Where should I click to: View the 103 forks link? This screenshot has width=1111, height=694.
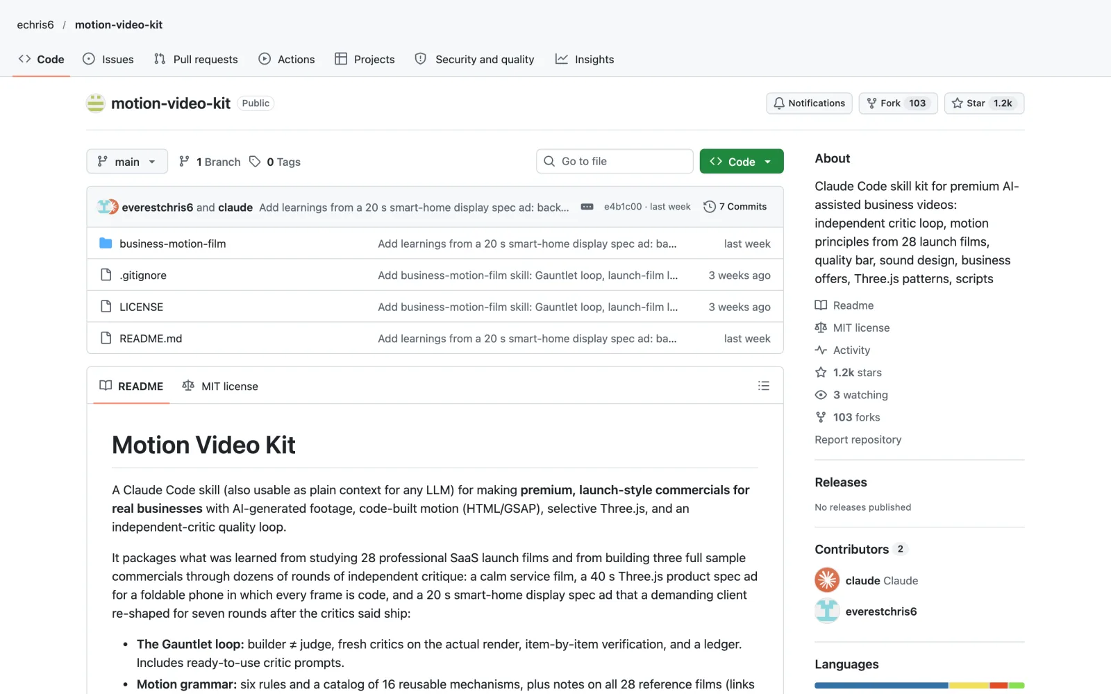[x=848, y=417]
